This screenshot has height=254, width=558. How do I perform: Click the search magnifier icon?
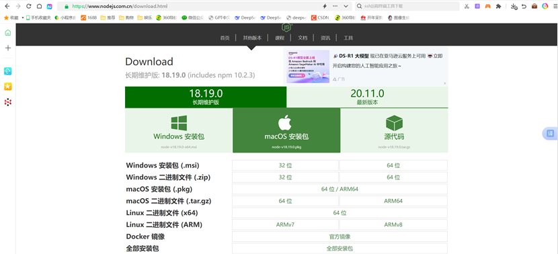coord(360,6)
